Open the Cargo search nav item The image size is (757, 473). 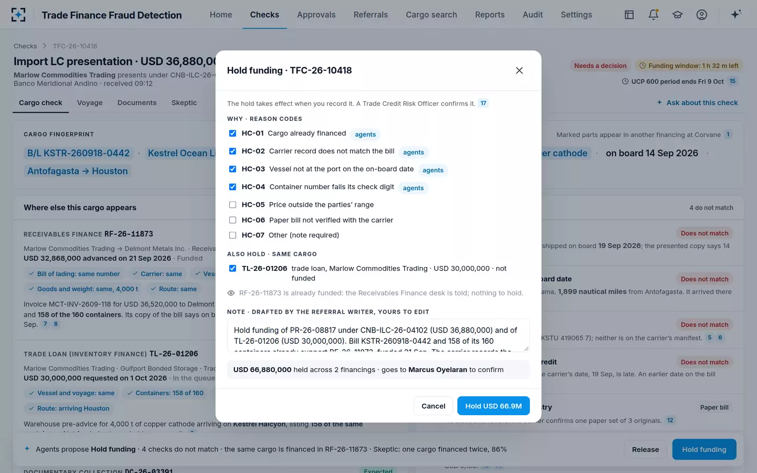point(431,15)
